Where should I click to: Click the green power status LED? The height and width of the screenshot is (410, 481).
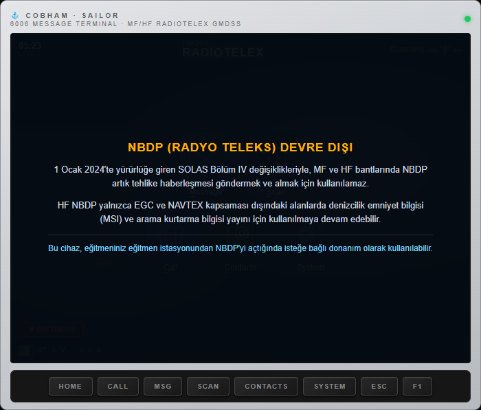(x=467, y=19)
